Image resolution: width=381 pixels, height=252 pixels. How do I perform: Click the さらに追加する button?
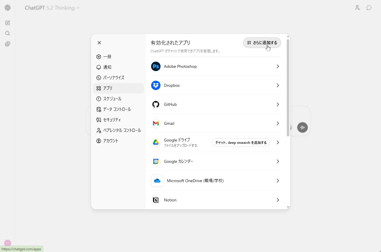[x=262, y=43]
